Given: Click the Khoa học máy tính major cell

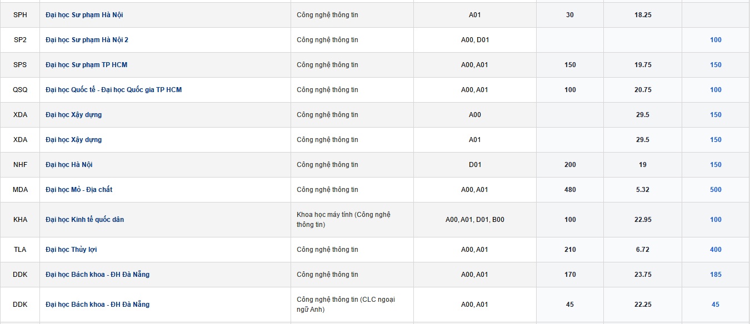Looking at the screenshot, I should [x=343, y=220].
